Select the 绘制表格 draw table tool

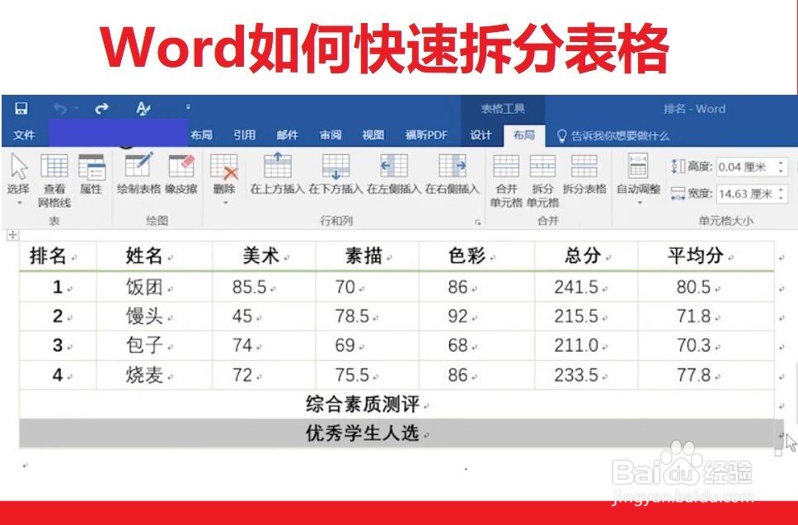138,175
